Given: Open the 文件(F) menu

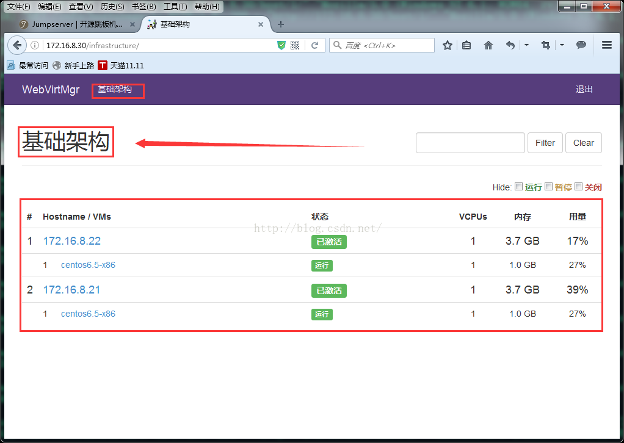Looking at the screenshot, I should 19,6.
